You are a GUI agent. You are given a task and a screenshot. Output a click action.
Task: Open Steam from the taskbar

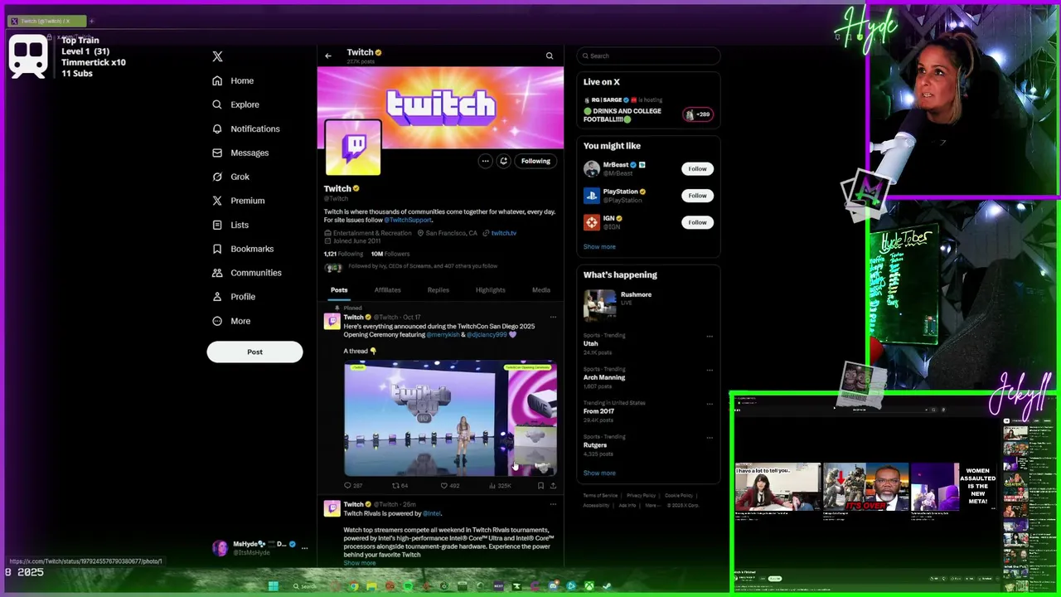607,586
